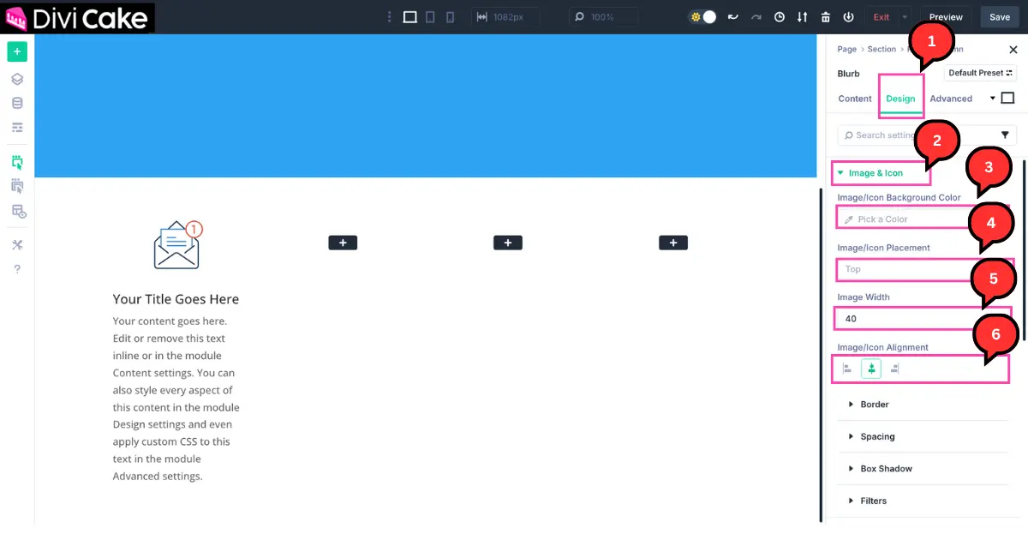Open the three-dot options menu in top bar
This screenshot has height=540, width=1028.
click(390, 17)
